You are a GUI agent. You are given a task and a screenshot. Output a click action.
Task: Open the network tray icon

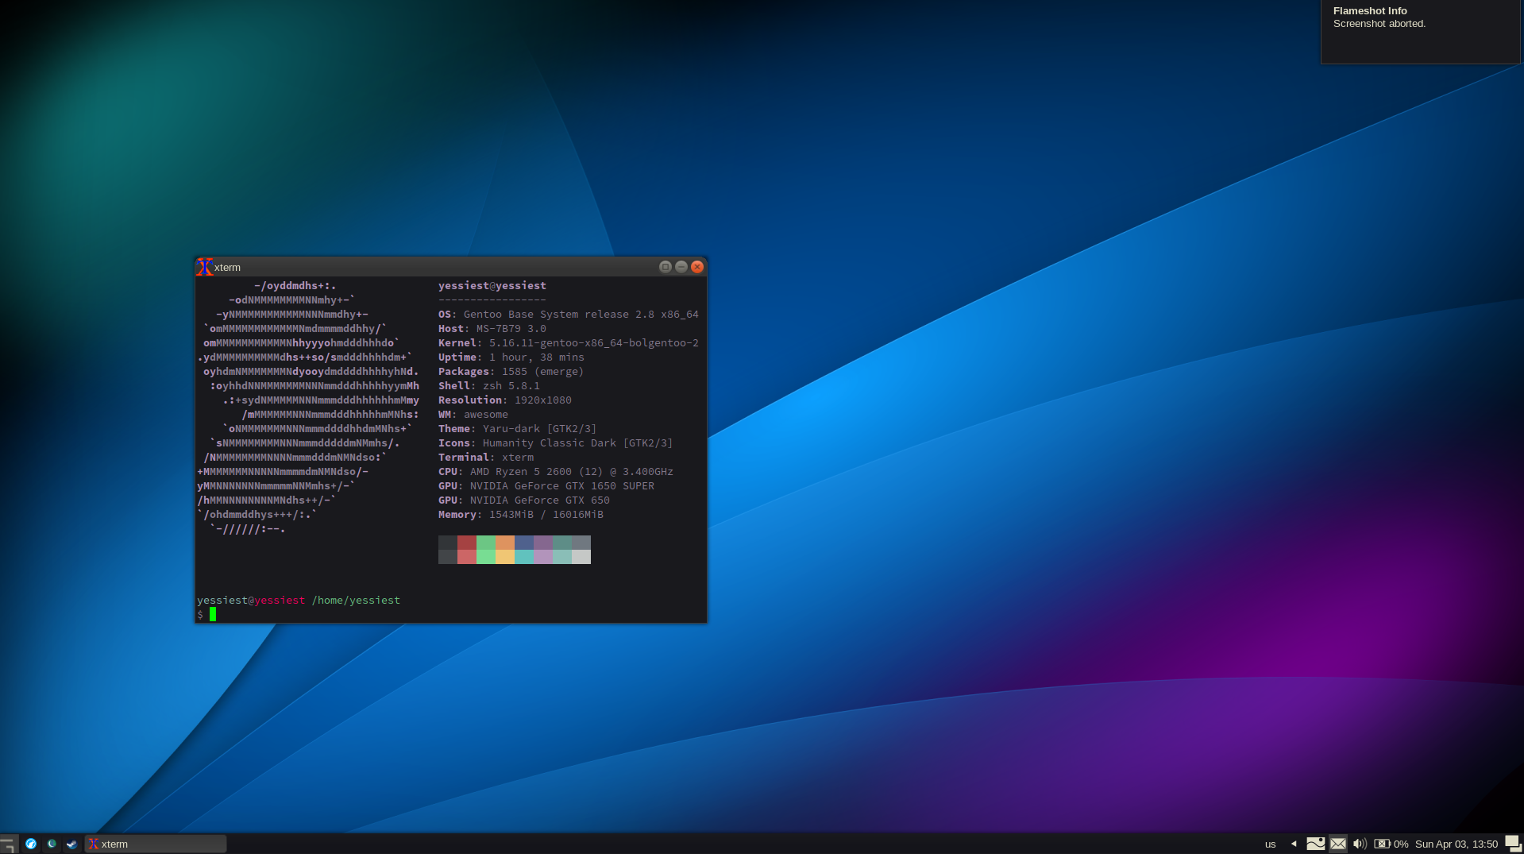1316,844
